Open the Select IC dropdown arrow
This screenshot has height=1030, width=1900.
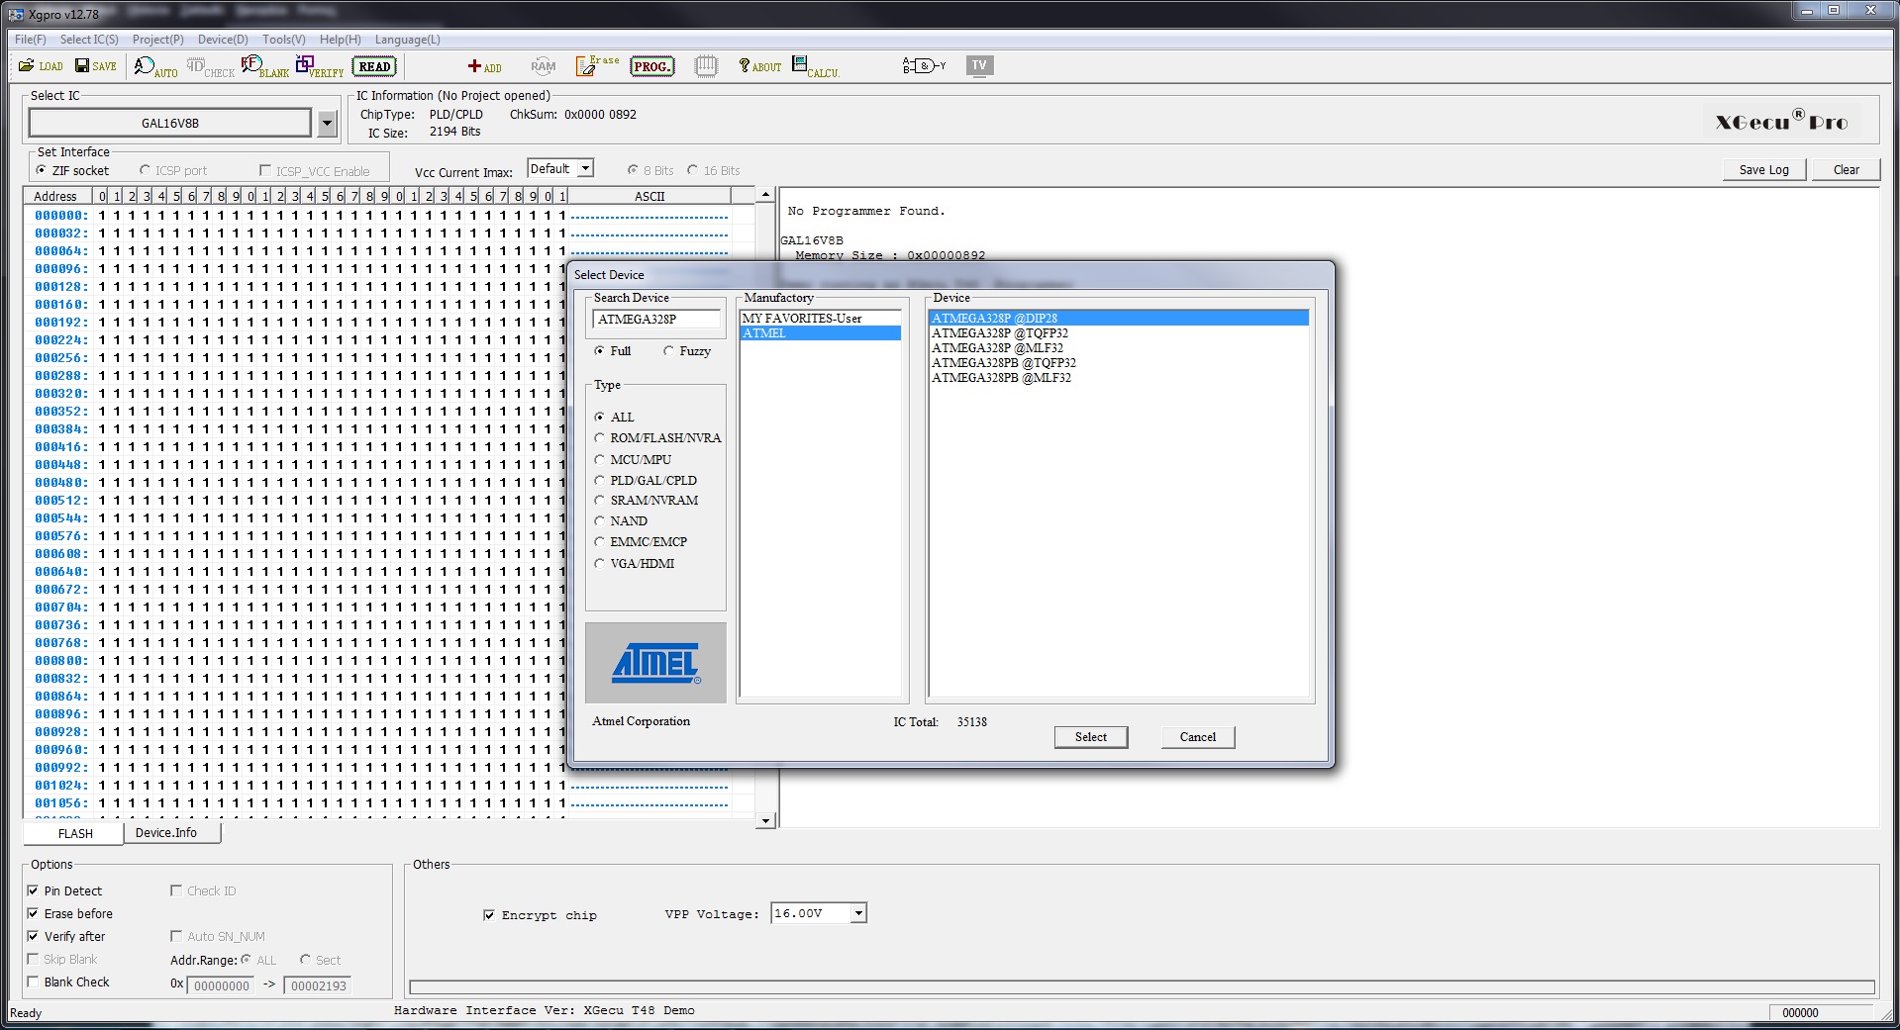[327, 124]
